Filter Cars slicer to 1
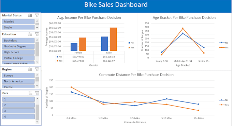 click(18, 99)
